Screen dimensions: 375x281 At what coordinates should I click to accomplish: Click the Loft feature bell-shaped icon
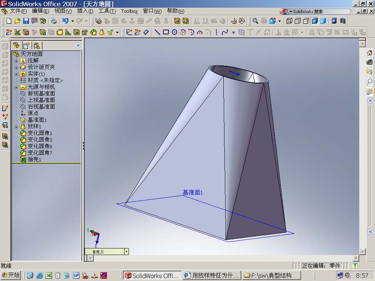click(102, 32)
